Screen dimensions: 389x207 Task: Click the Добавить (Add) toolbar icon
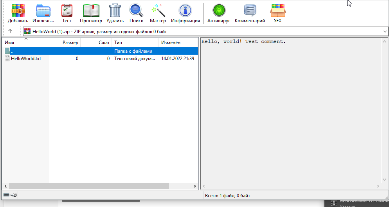pos(18,13)
